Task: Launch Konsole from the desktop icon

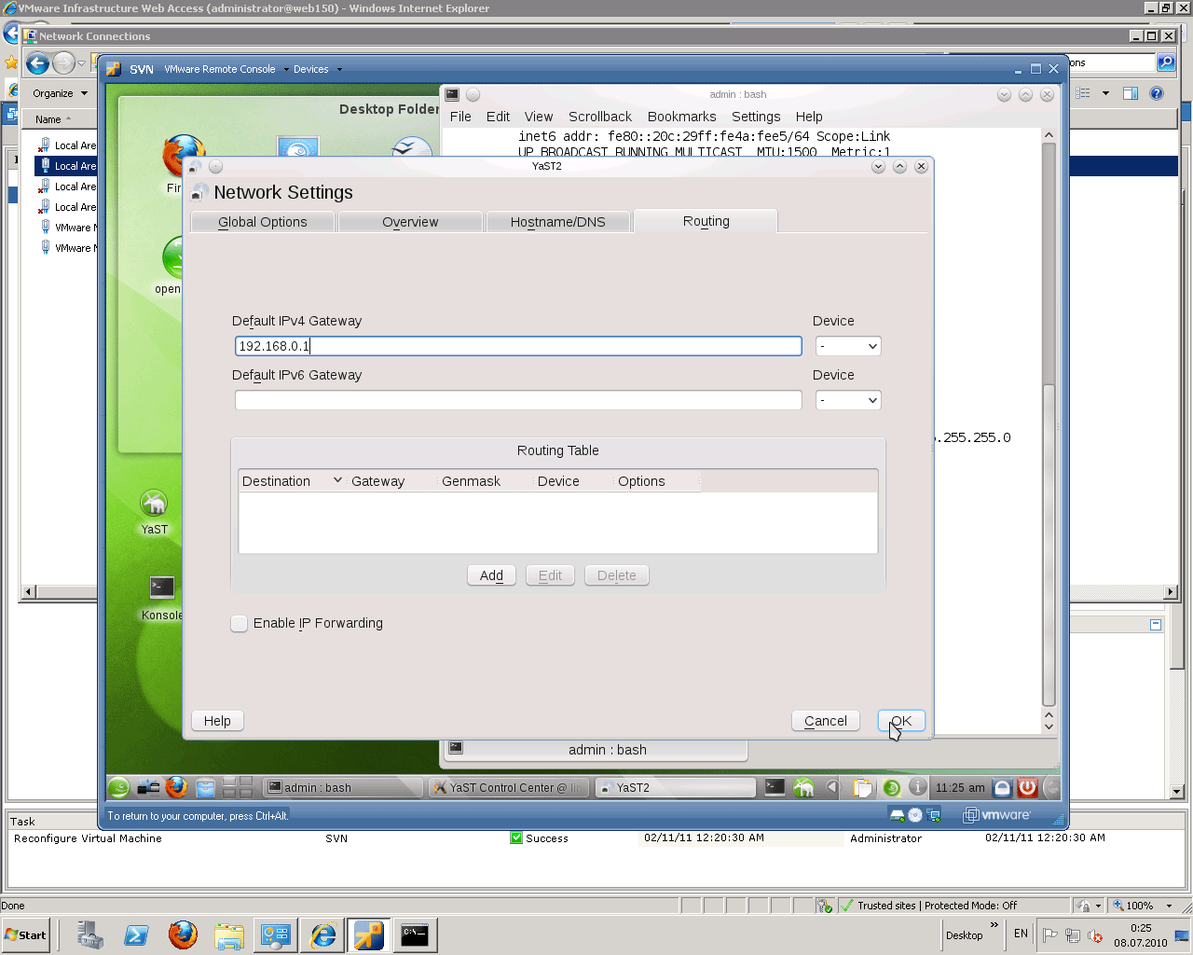Action: [162, 597]
